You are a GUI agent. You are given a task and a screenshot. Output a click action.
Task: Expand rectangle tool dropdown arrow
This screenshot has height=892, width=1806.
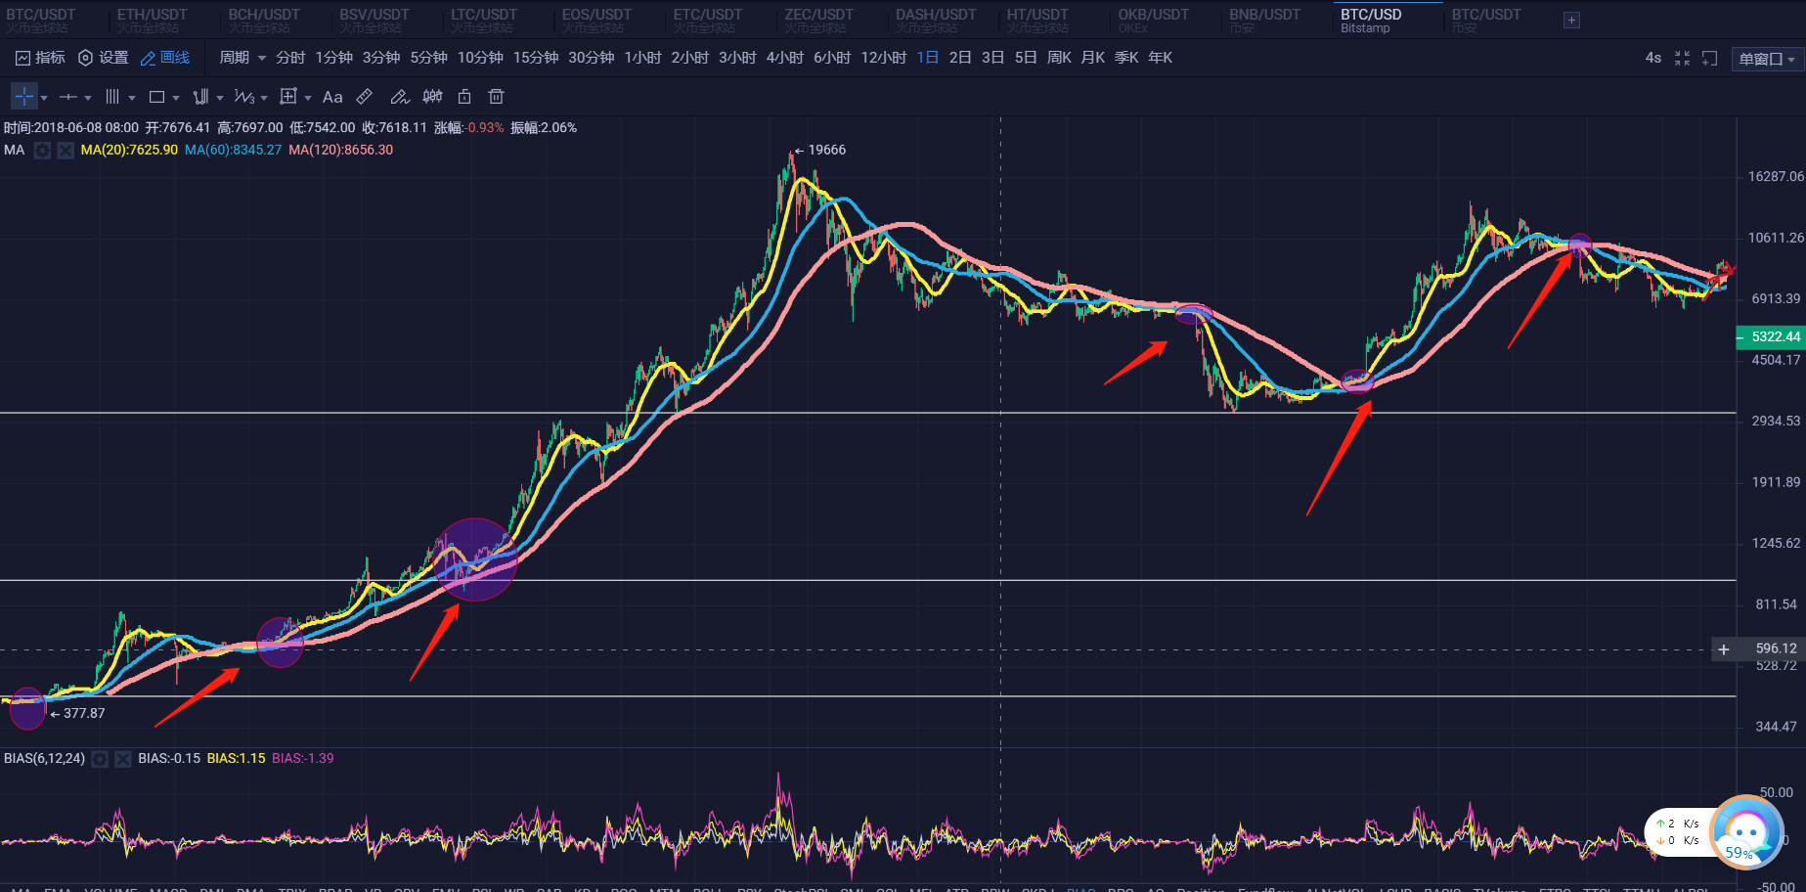pos(176,98)
